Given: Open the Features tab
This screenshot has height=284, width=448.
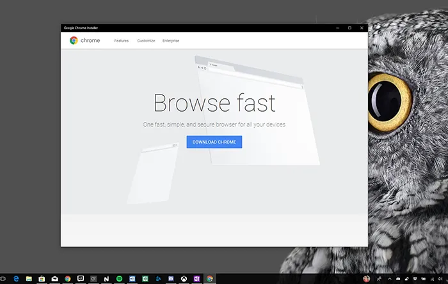Looking at the screenshot, I should [122, 41].
